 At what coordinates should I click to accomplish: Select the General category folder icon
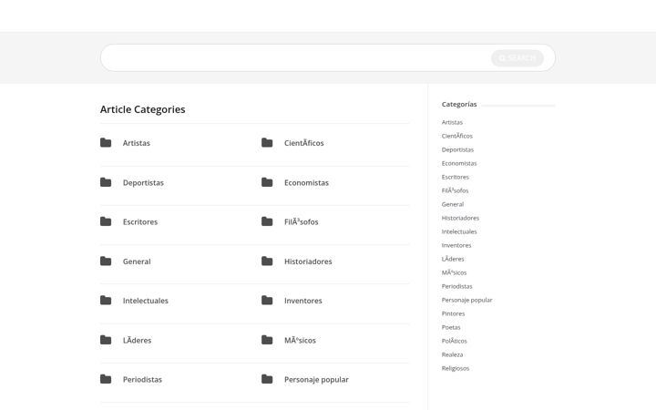point(106,261)
